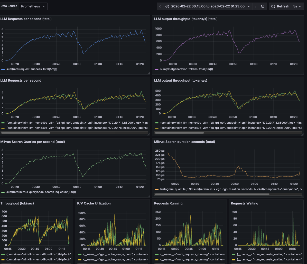Toggle the 172.29.7.142:8000 series in LLM Requests per second

point(77,123)
